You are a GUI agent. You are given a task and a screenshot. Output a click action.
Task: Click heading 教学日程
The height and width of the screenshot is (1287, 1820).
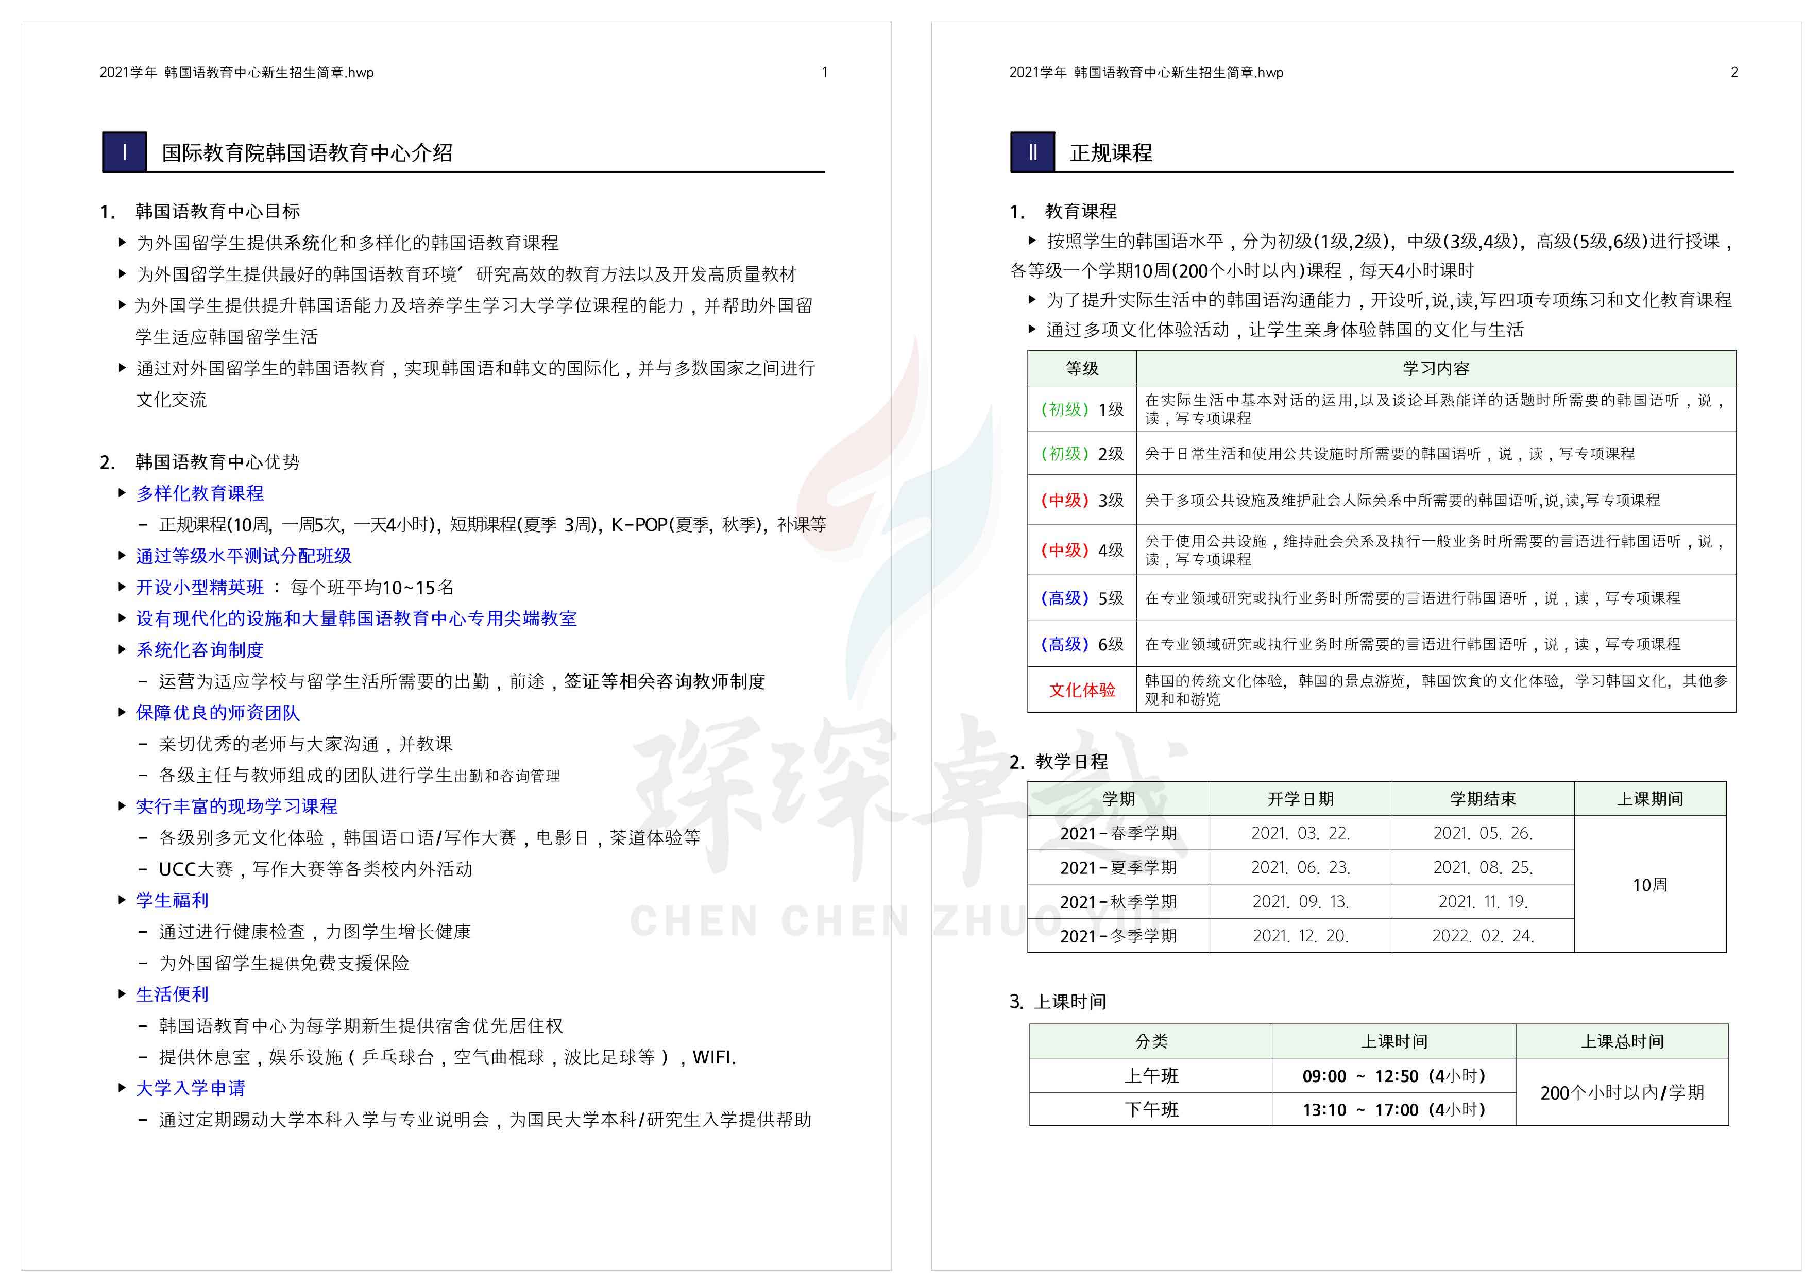(x=1071, y=762)
